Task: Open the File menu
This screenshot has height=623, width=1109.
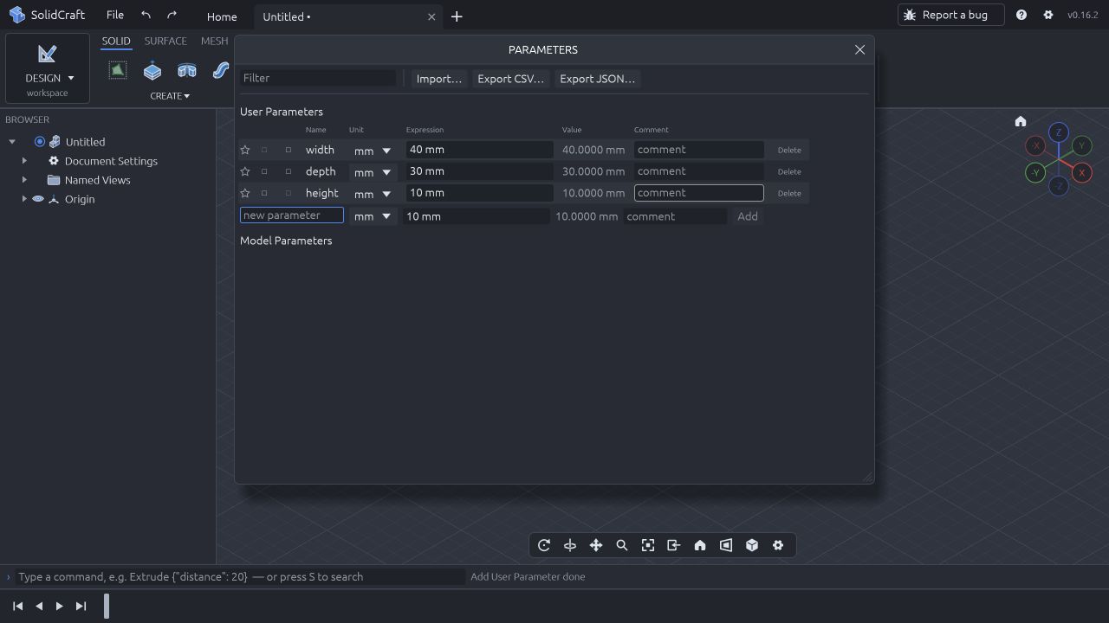Action: [x=114, y=15]
